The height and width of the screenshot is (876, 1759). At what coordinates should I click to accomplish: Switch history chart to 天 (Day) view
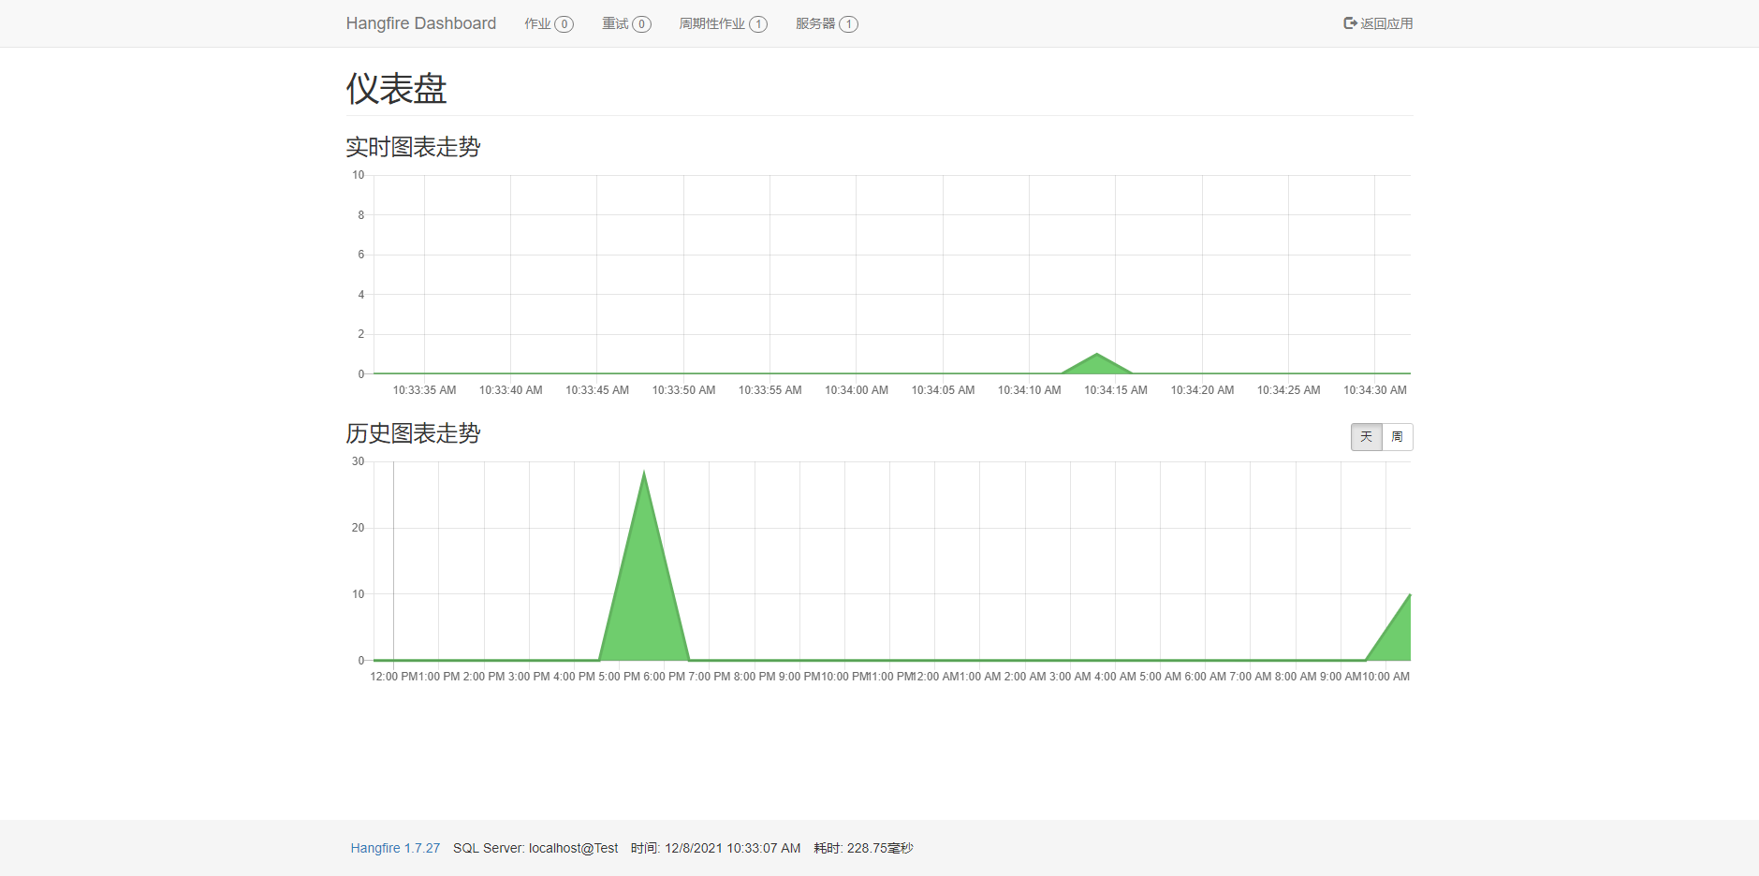(x=1367, y=437)
